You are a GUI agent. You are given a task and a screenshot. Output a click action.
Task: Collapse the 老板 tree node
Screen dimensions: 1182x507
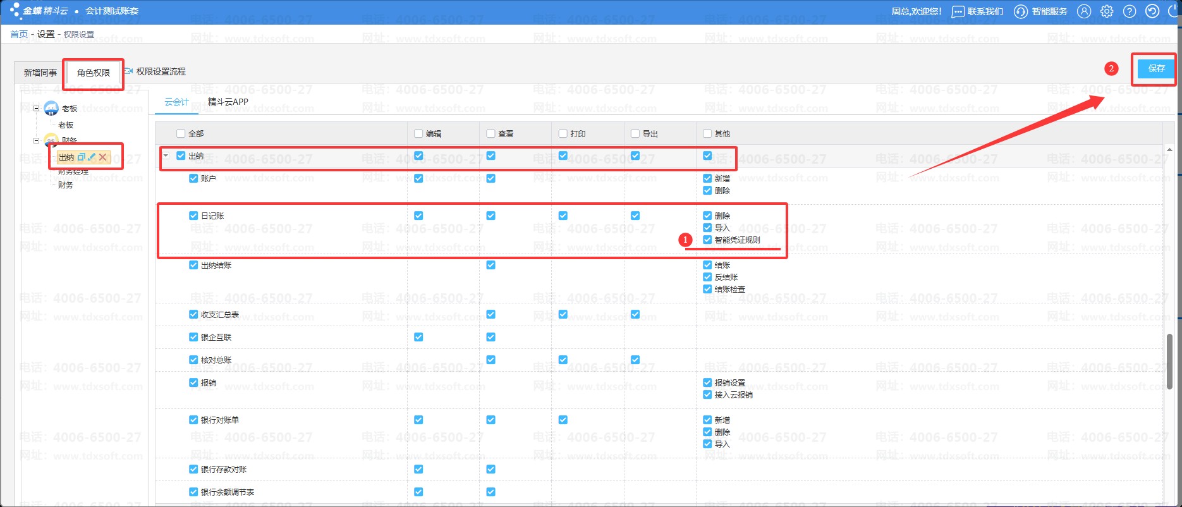coord(36,109)
